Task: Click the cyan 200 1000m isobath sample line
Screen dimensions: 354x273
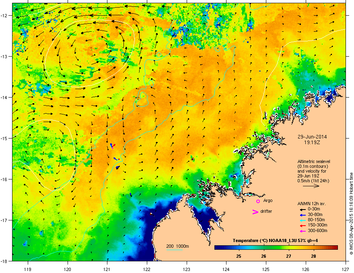Action: pyautogui.click(x=174, y=250)
